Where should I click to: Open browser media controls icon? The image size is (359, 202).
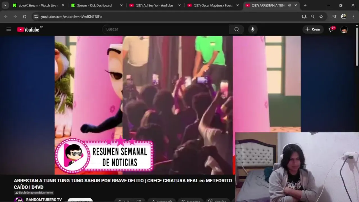coord(334,17)
